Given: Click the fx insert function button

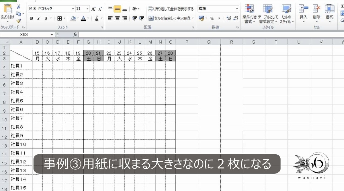Looking at the screenshot, I should [x=75, y=34].
